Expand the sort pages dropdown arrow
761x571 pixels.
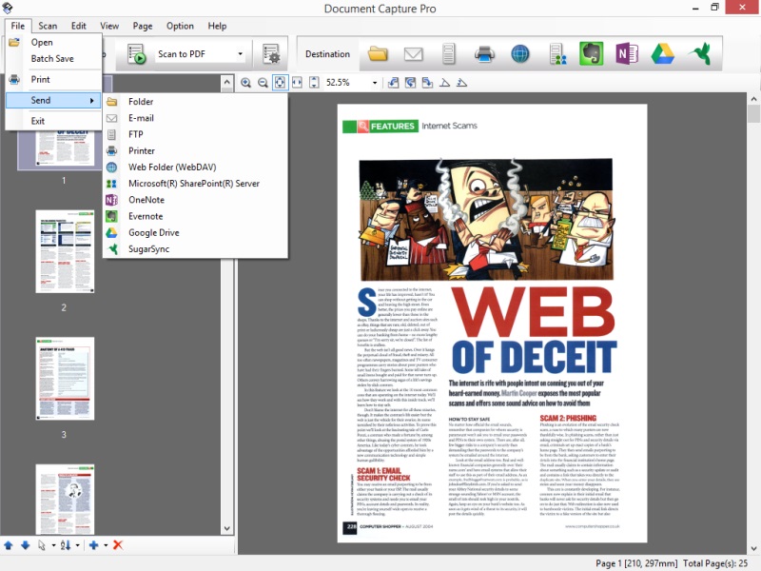pos(77,545)
